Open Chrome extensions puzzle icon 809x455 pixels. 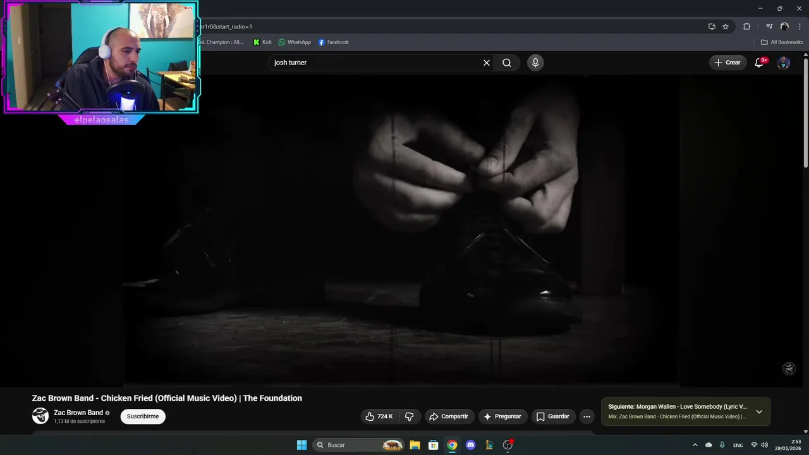coord(746,27)
